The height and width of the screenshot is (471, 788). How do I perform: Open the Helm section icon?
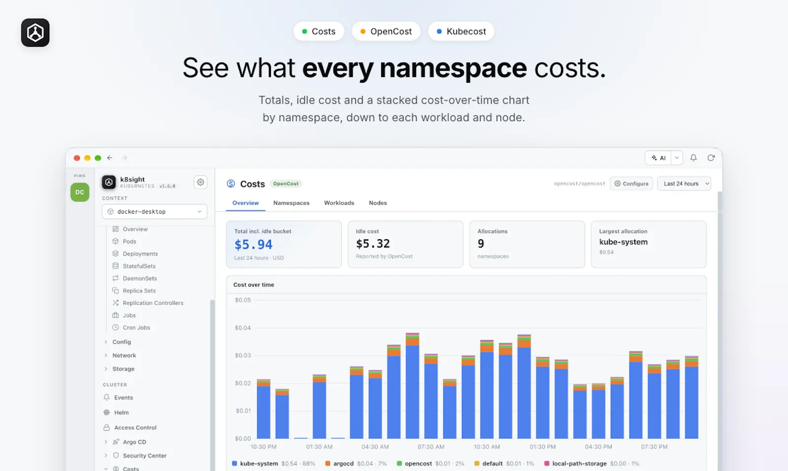(106, 412)
